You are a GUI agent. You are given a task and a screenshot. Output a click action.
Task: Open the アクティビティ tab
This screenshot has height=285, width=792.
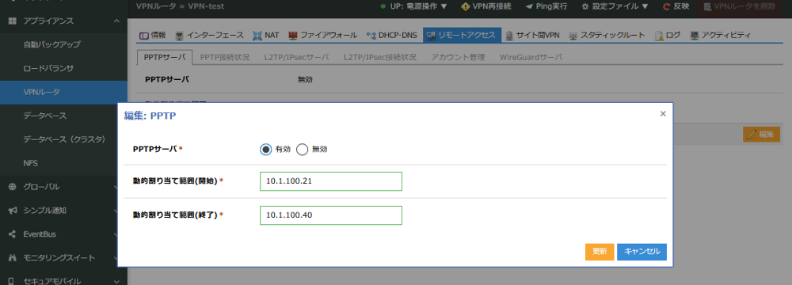point(720,36)
